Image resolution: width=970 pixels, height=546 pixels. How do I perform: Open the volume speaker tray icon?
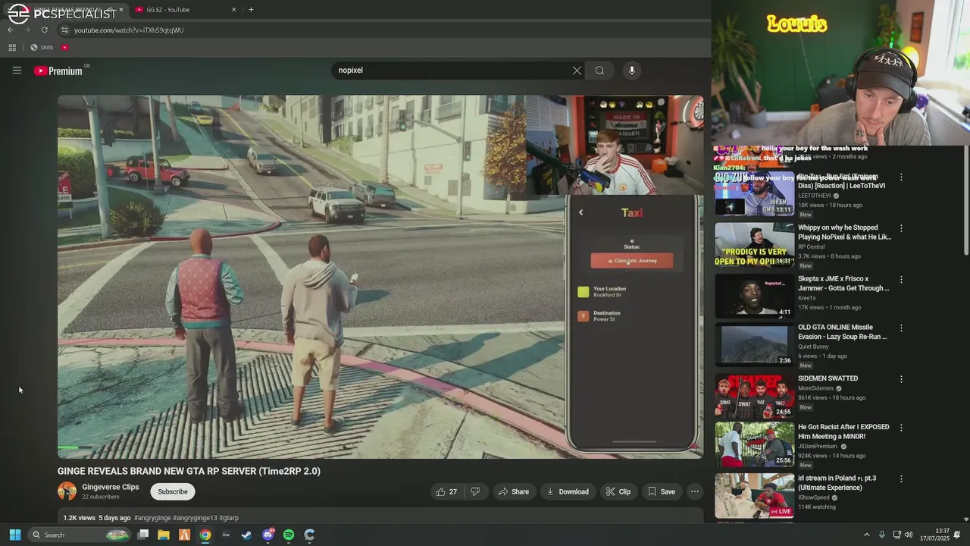tap(909, 535)
